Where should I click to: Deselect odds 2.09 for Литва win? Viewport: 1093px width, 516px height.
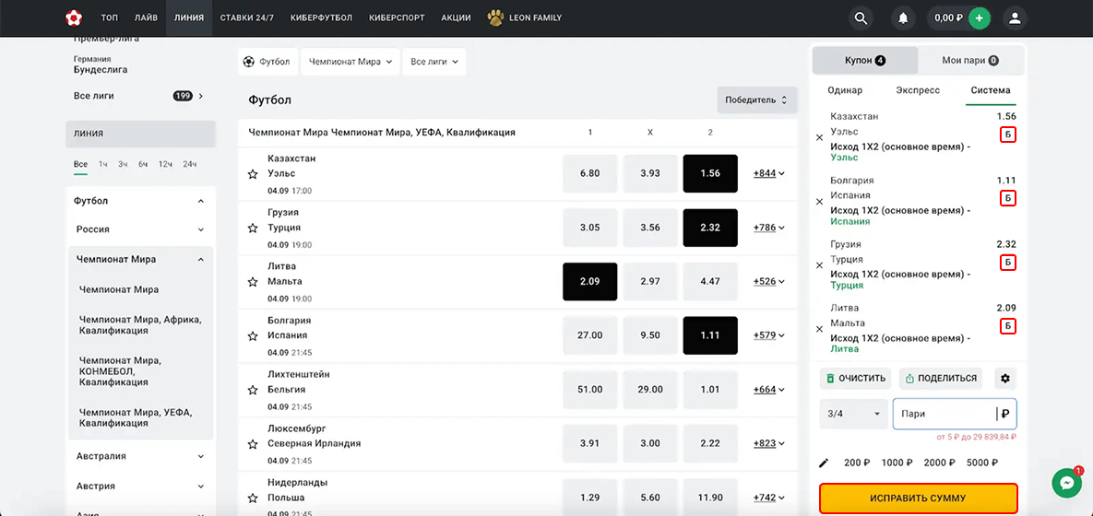(x=589, y=282)
